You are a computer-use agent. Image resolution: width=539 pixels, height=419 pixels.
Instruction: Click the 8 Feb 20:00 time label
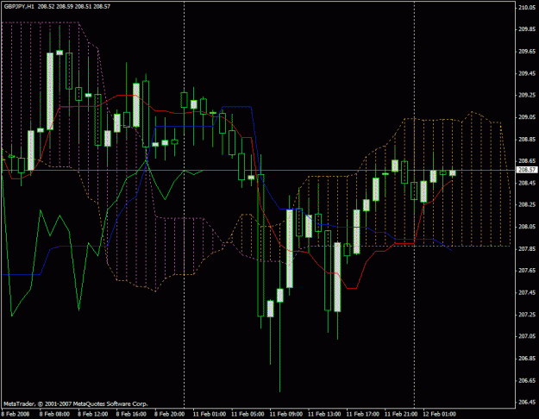click(x=170, y=414)
